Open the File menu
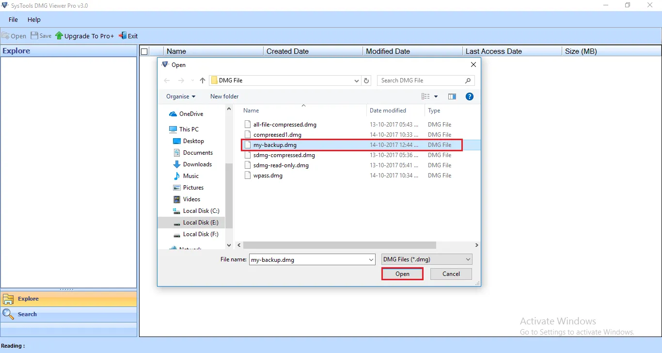 point(13,20)
